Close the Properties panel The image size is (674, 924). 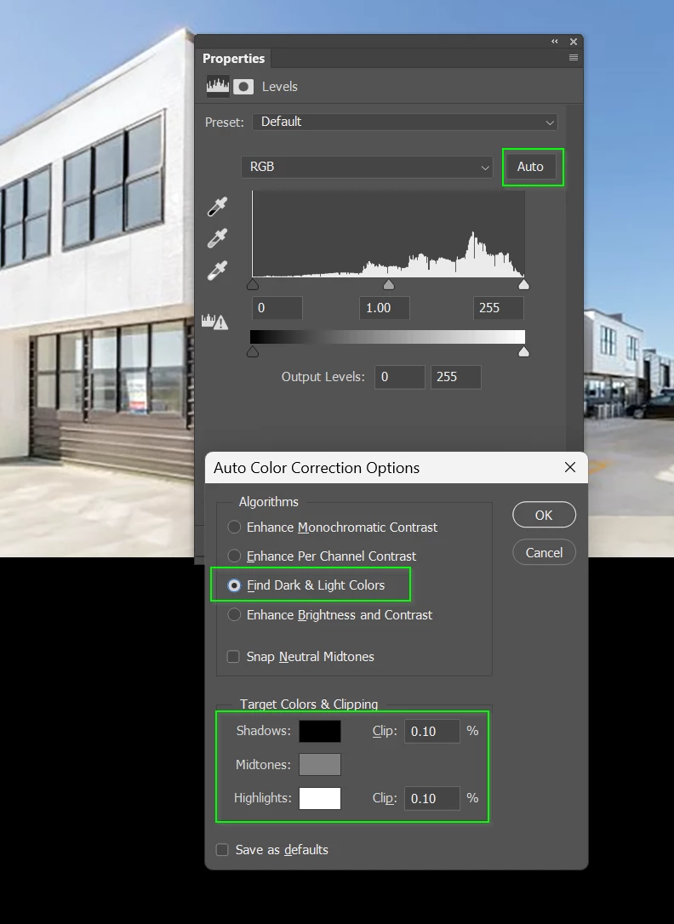coord(574,41)
